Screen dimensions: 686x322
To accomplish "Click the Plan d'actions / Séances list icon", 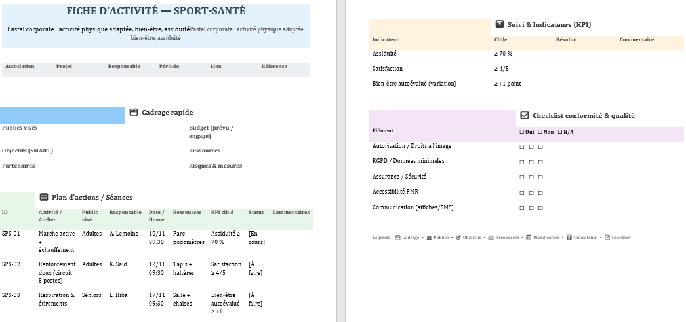I will 44,197.
